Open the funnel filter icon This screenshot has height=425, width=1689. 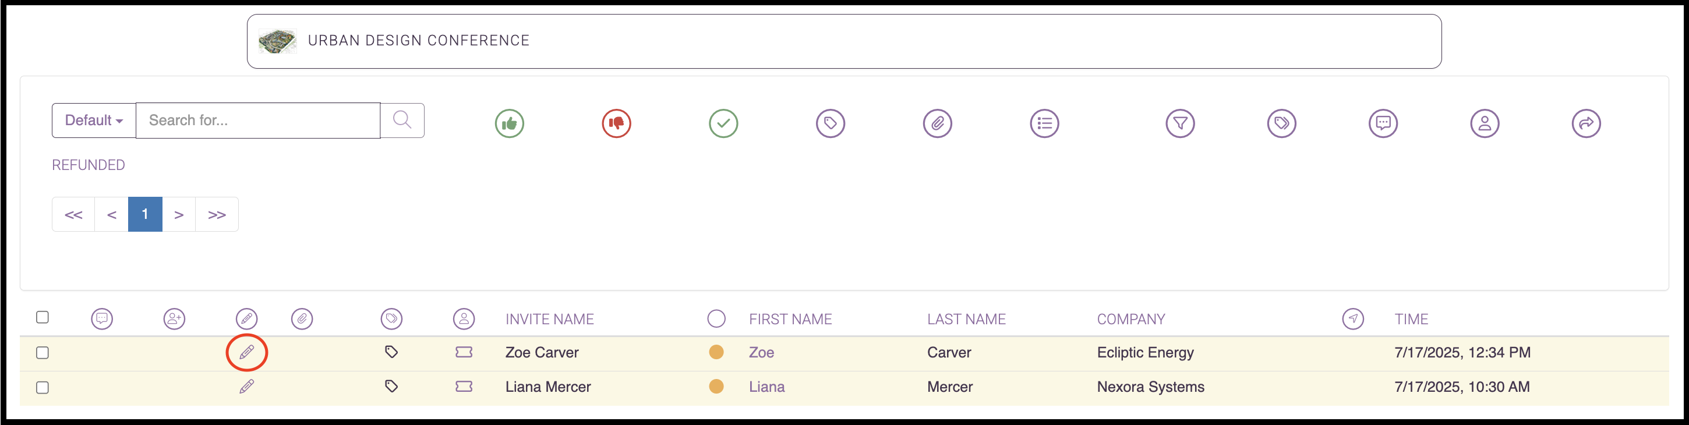(x=1180, y=123)
